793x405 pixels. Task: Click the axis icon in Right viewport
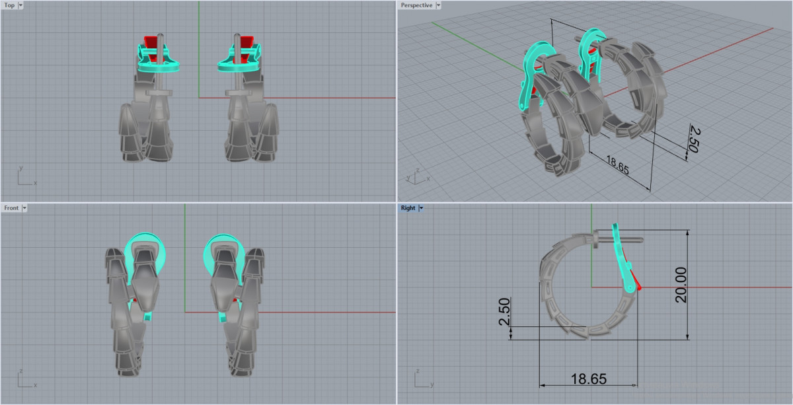[x=422, y=380]
